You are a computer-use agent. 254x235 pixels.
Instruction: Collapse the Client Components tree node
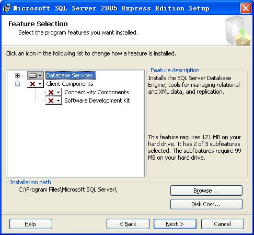[17, 84]
